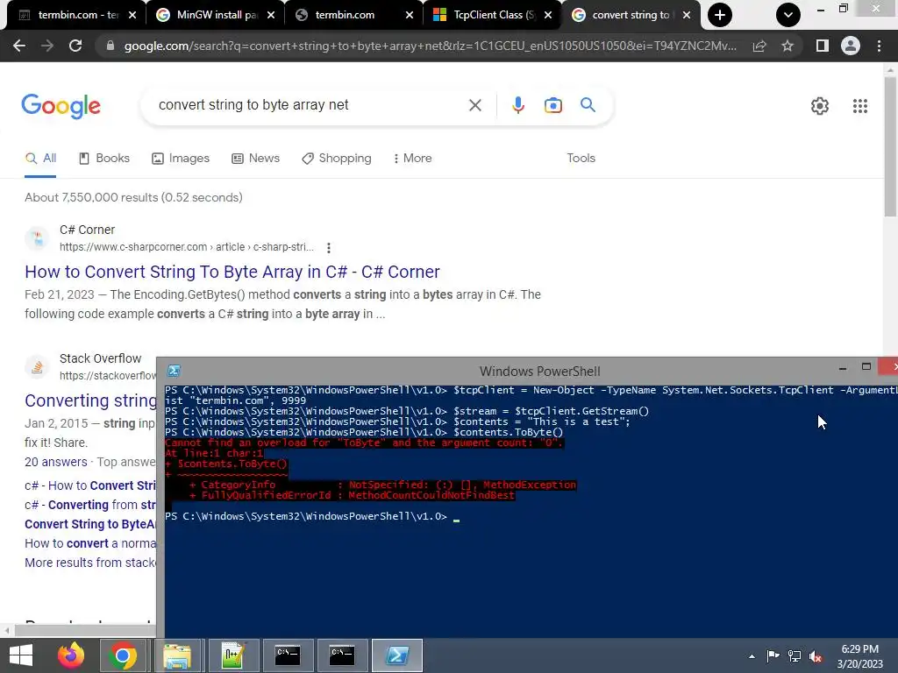The image size is (898, 673).
Task: Share this page using the share icon
Action: [759, 46]
